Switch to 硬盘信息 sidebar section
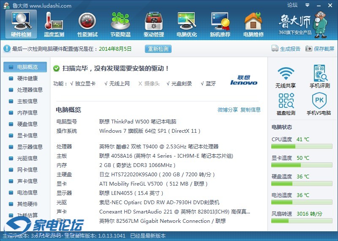 27,124
